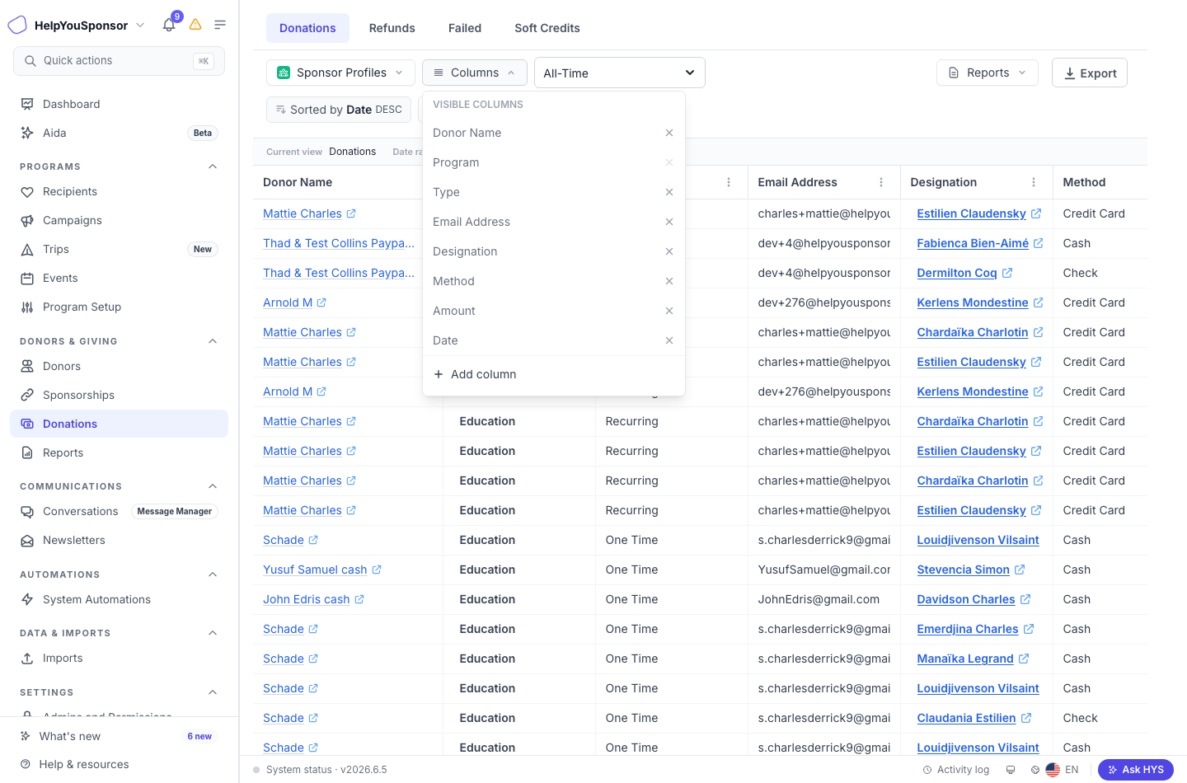
Task: Open the notifications bell
Action: tap(169, 25)
